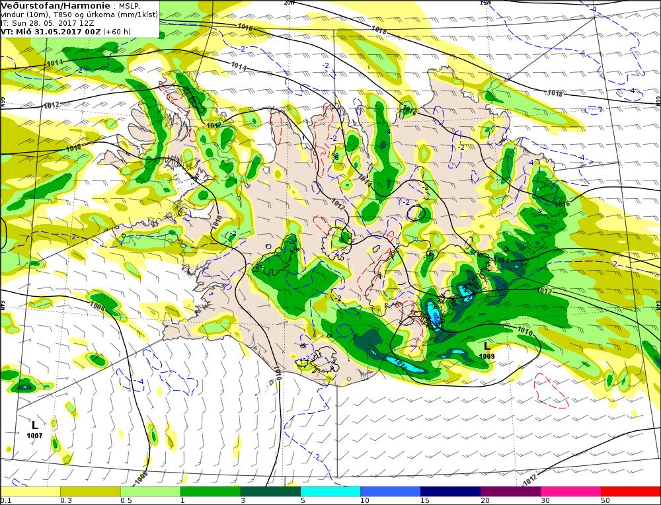
Task: Click the cyan 5–10 legend swatch
Action: point(330,491)
